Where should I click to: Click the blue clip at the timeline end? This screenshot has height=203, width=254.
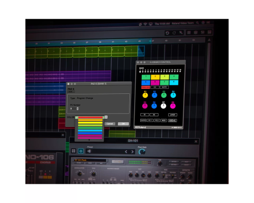pyautogui.click(x=141, y=51)
